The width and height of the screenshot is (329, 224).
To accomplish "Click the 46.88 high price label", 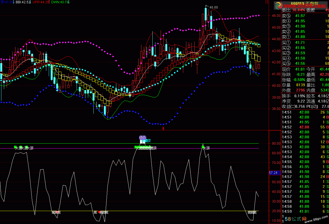I will click(x=214, y=7).
